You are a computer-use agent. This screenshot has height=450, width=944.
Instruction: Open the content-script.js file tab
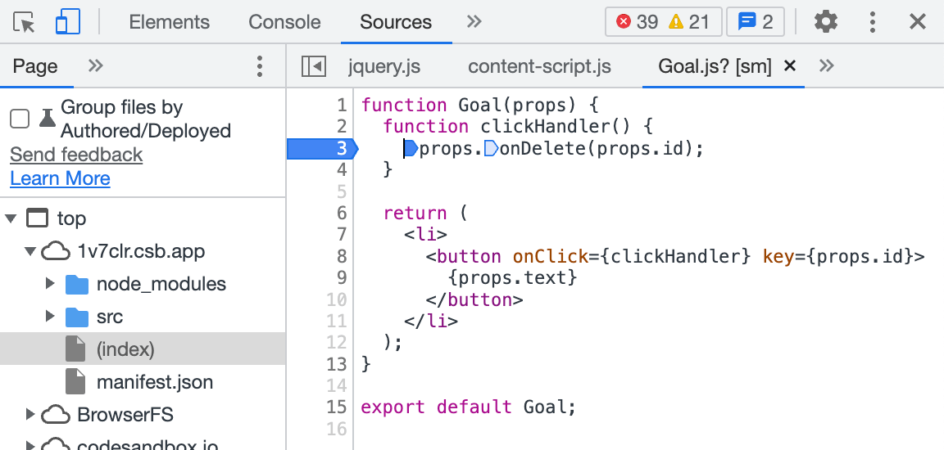point(539,66)
